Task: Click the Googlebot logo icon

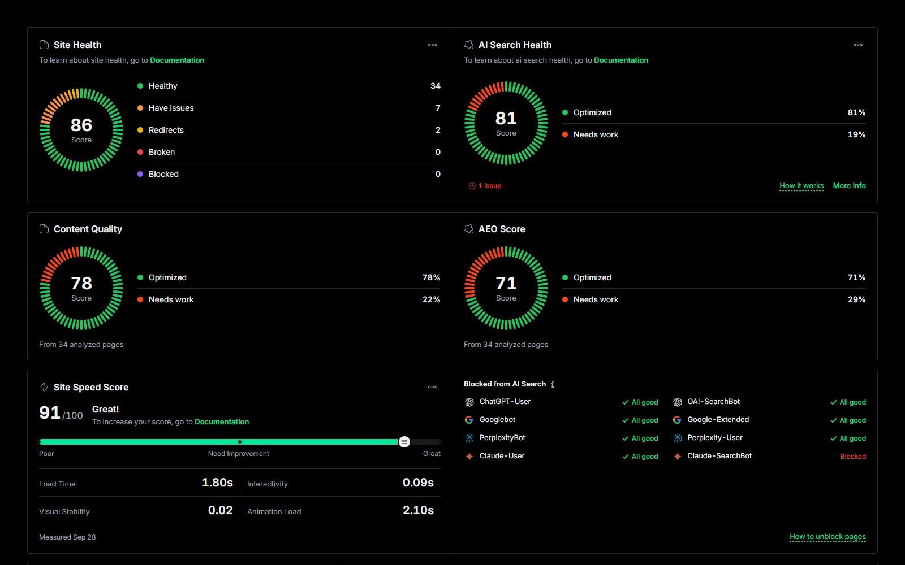Action: [469, 420]
